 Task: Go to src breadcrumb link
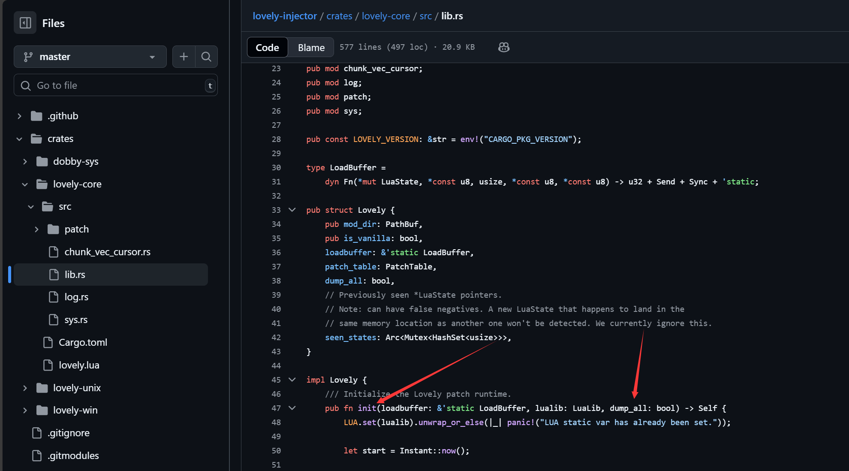pos(425,16)
